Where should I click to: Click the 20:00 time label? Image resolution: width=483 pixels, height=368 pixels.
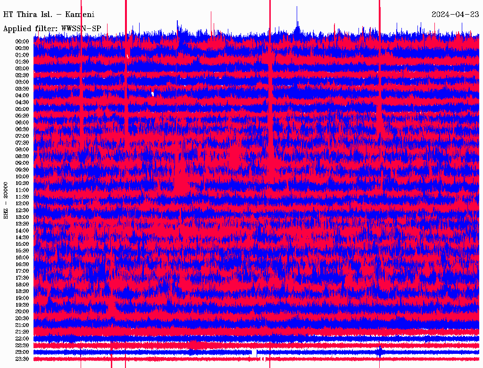(x=22, y=311)
